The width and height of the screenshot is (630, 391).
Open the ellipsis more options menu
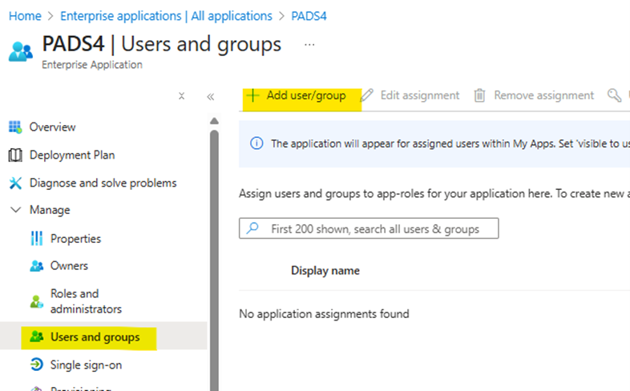click(309, 45)
